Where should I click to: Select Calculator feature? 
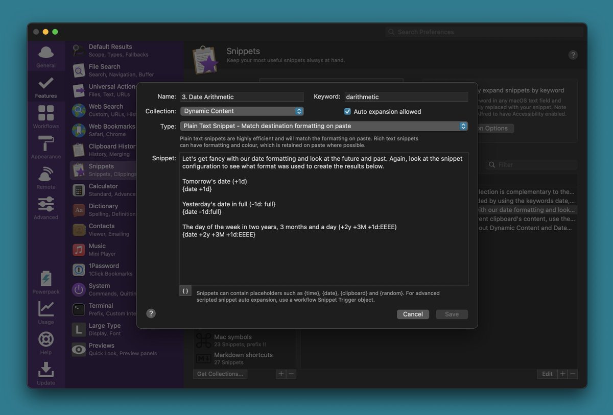104,190
